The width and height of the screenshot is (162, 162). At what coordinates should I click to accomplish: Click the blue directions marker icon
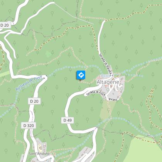(x=81, y=75)
